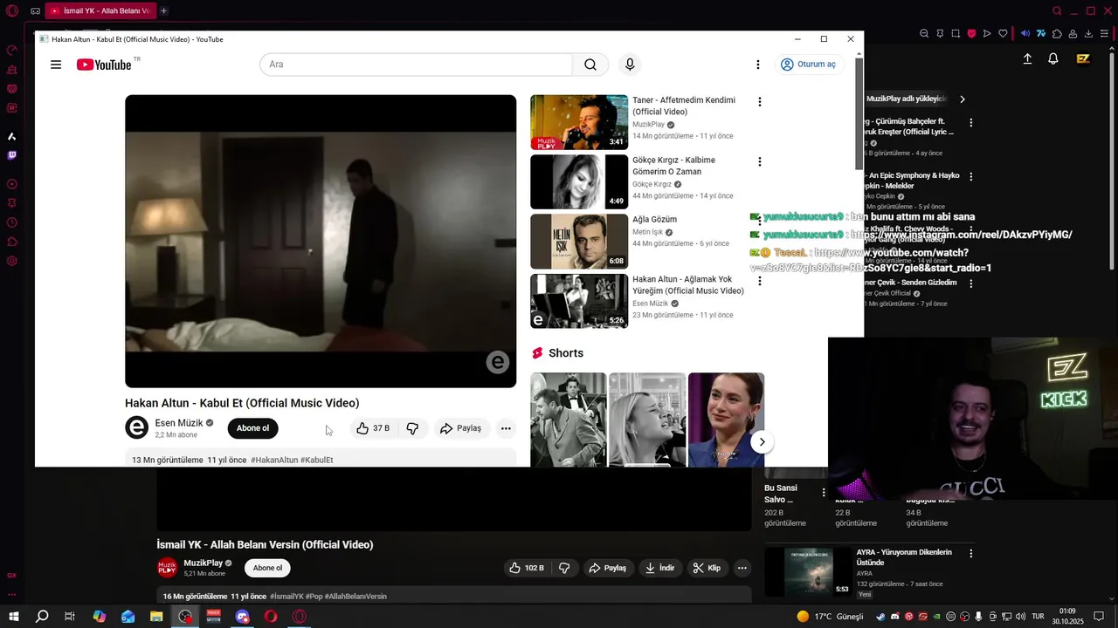
Task: Like İsmail YK video showing 102 B
Action: tap(527, 568)
